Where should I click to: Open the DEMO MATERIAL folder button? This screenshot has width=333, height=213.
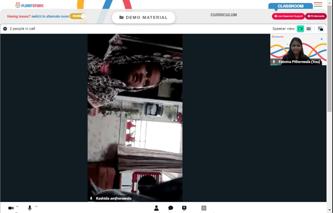click(144, 18)
